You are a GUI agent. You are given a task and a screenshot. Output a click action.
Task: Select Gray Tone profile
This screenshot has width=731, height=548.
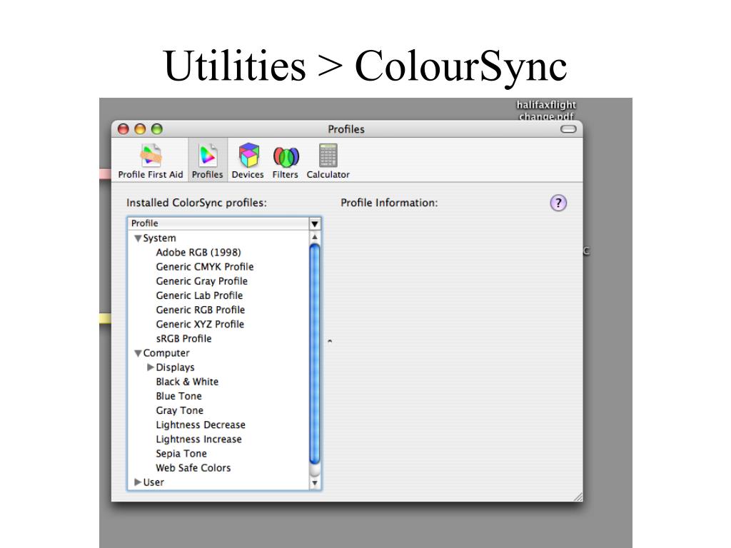(x=179, y=410)
